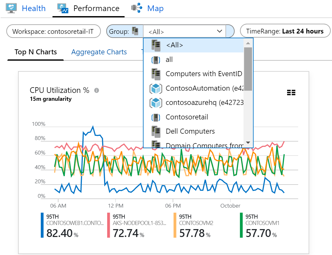The image size is (332, 255).
Task: Collapse the Group dropdown chevron
Action: tap(219, 31)
